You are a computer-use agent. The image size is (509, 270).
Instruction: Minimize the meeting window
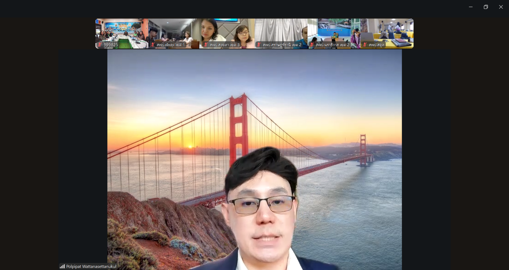click(471, 7)
